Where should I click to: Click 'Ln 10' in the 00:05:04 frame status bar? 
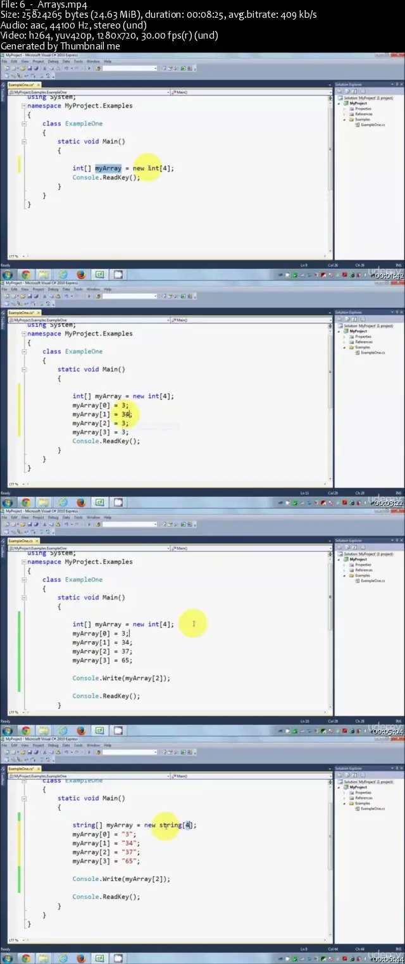pos(305,721)
